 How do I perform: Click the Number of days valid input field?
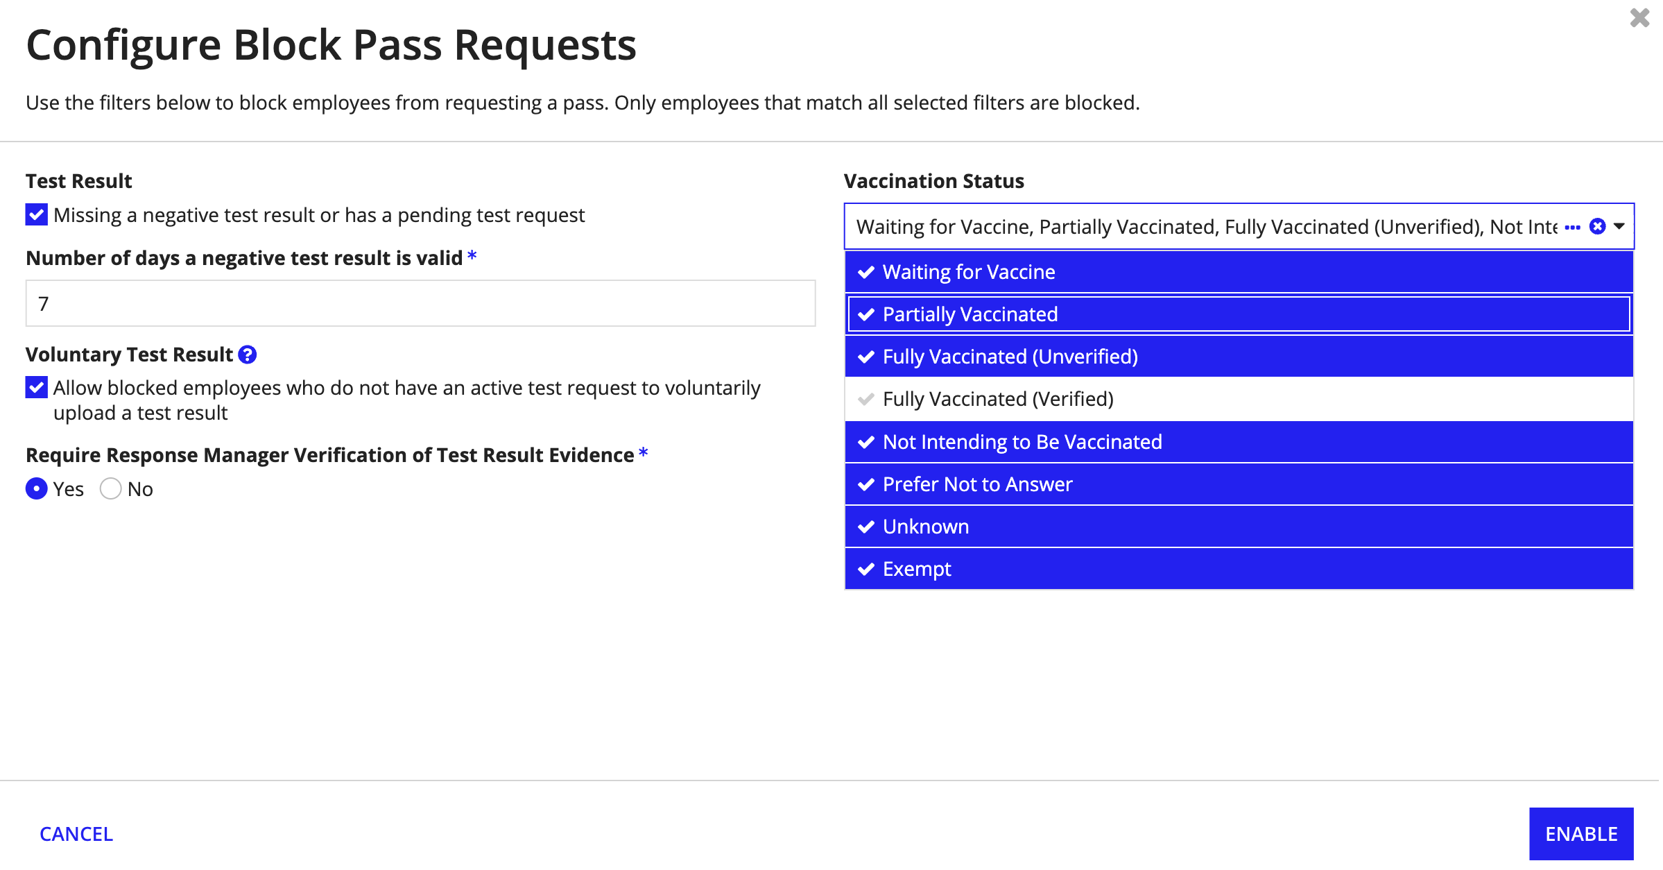point(421,302)
